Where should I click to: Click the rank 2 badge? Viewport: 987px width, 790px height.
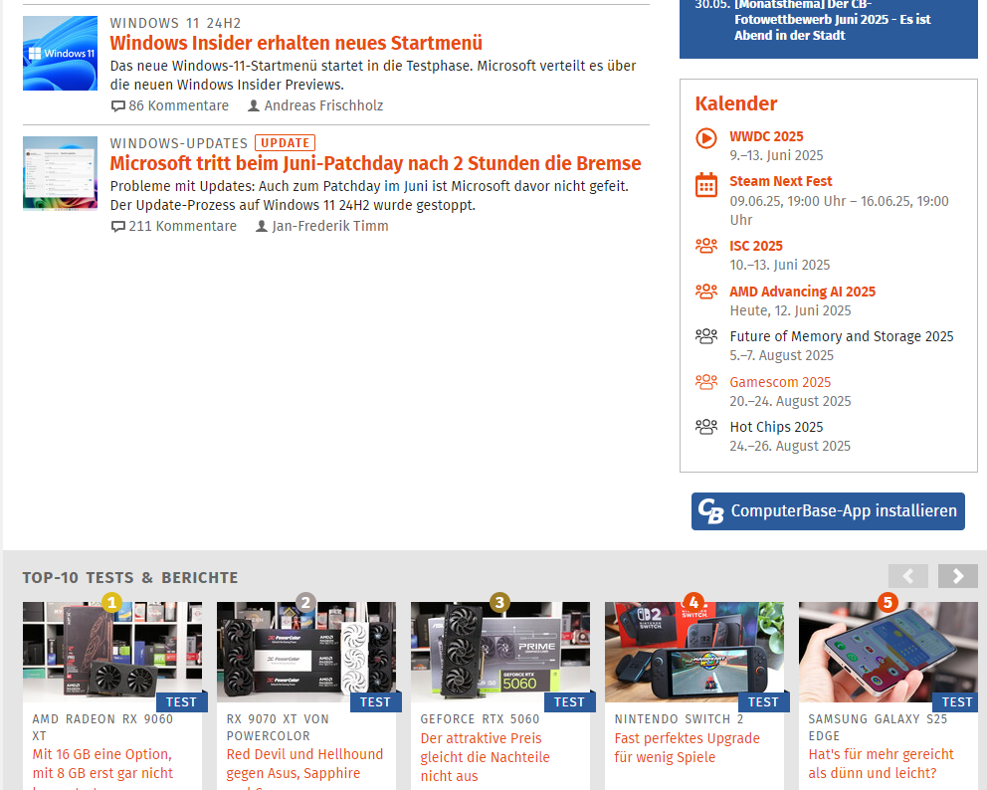pos(305,602)
